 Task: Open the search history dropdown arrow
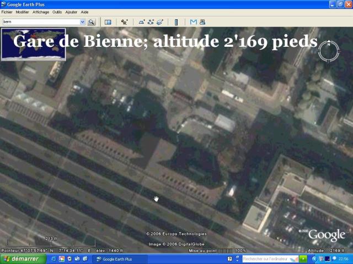pos(82,22)
